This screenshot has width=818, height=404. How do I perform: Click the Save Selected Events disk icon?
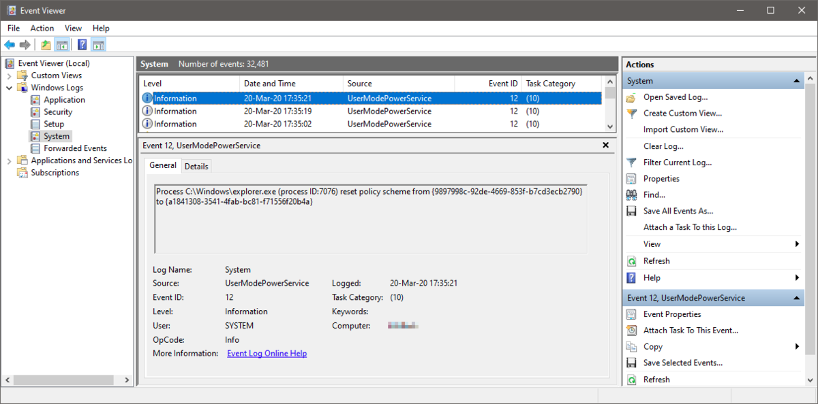pyautogui.click(x=631, y=363)
